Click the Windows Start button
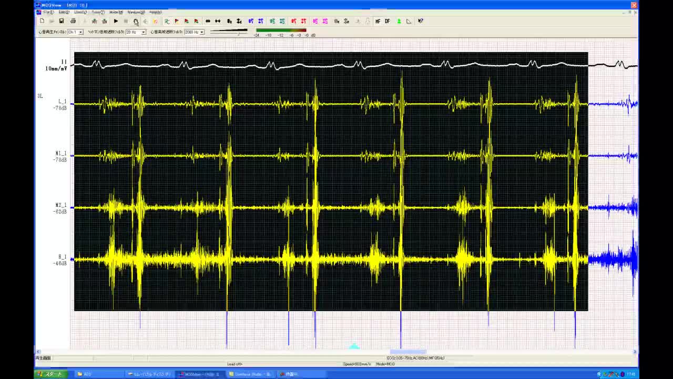This screenshot has height=379, width=673. click(50, 374)
